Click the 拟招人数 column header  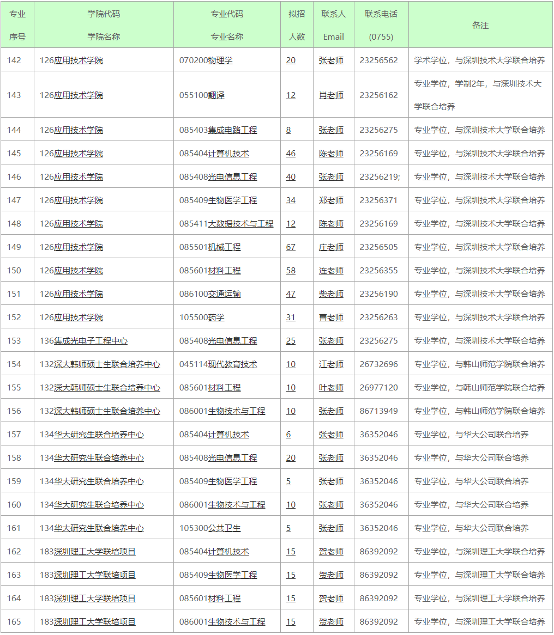click(297, 25)
